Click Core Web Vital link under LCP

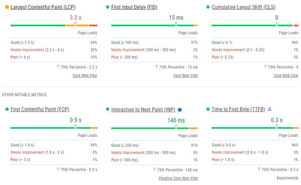pyautogui.click(x=85, y=75)
